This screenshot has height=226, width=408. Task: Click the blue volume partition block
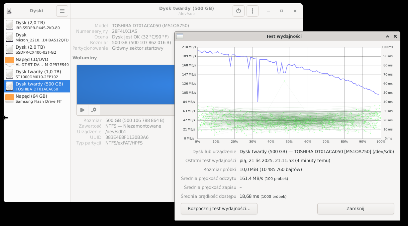126,85
